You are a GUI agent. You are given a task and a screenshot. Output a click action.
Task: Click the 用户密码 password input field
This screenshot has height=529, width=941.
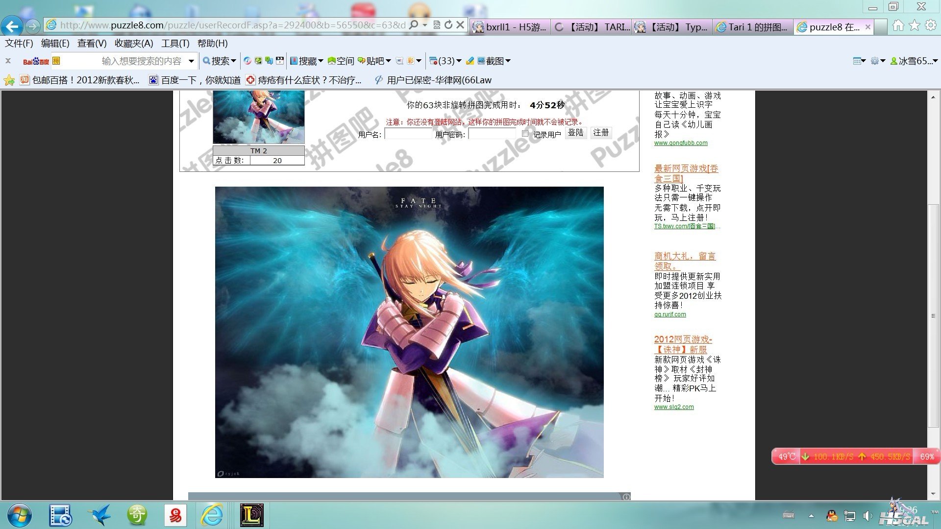click(x=493, y=134)
